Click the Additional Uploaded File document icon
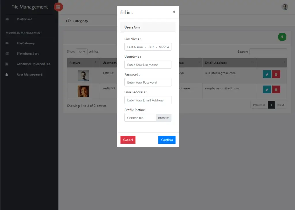The image size is (295, 210). (7, 64)
